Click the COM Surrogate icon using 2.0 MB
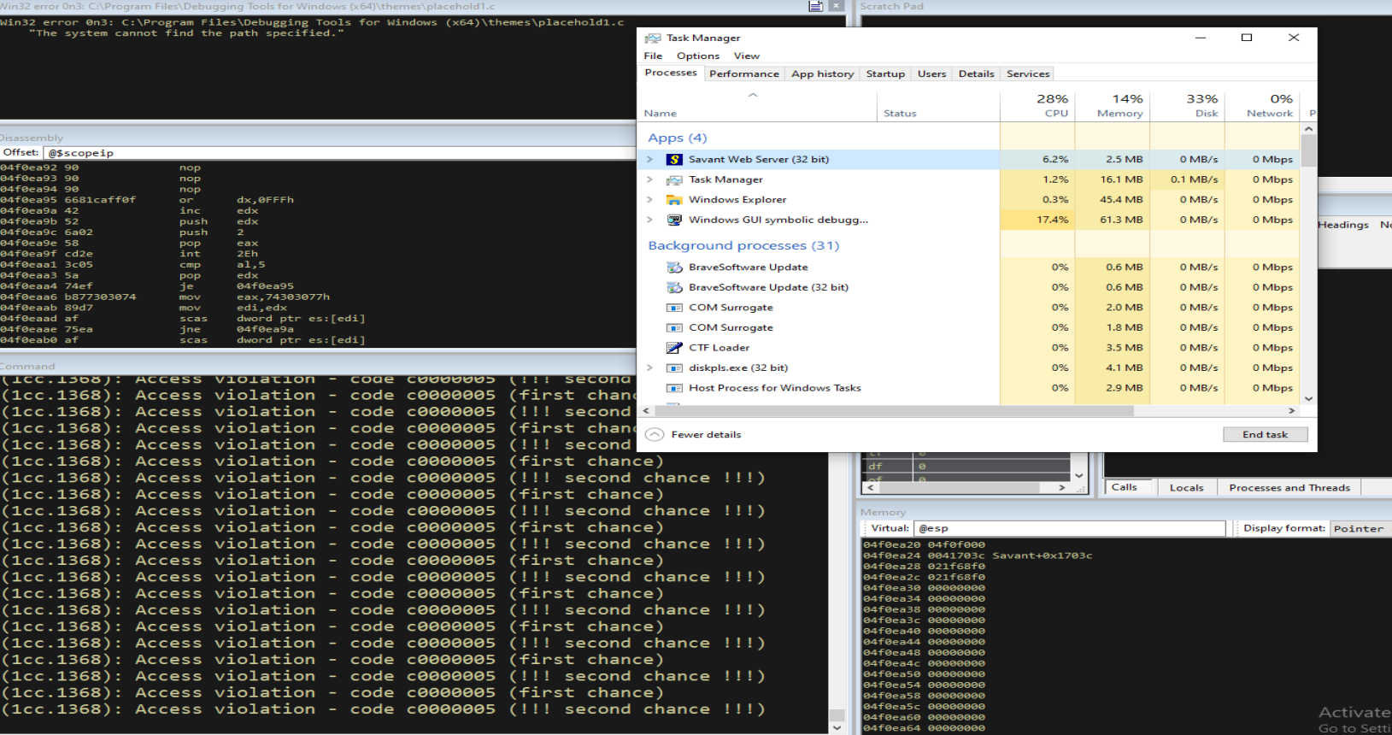The height and width of the screenshot is (735, 1392). click(674, 308)
